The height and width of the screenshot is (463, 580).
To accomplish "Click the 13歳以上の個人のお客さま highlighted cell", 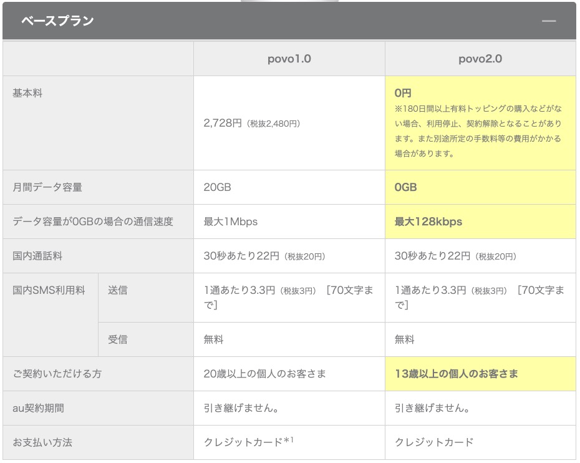I will (456, 374).
